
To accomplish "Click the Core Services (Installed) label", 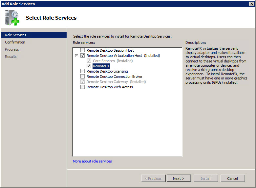I will (113, 61).
